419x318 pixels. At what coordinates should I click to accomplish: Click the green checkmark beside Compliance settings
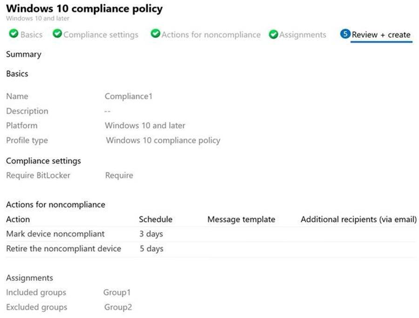[x=57, y=34]
